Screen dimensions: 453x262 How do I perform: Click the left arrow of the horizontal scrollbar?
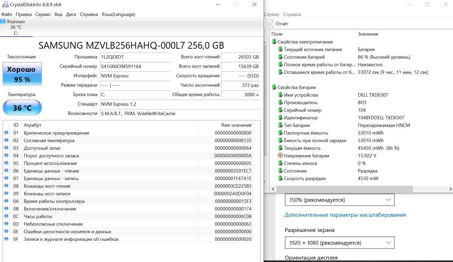[273, 189]
